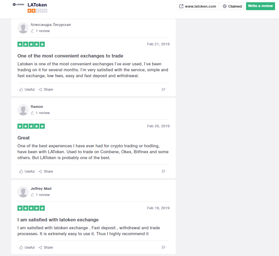Open Jeffrey Mad's profile avatar

(23, 192)
